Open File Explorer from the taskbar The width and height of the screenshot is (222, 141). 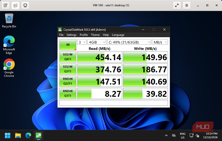click(18, 135)
